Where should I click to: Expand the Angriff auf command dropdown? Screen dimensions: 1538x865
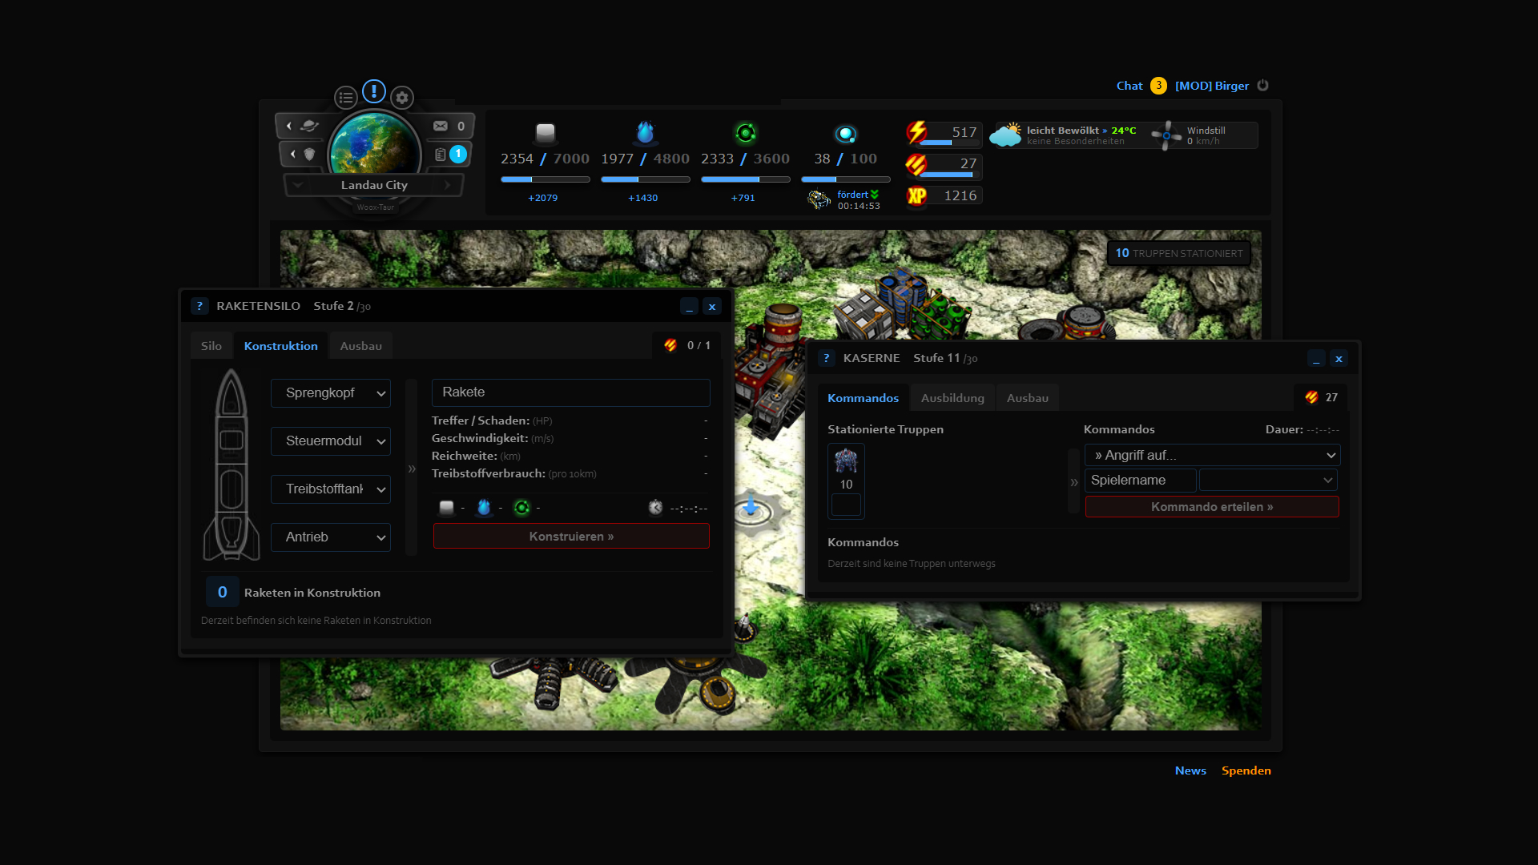tap(1212, 456)
